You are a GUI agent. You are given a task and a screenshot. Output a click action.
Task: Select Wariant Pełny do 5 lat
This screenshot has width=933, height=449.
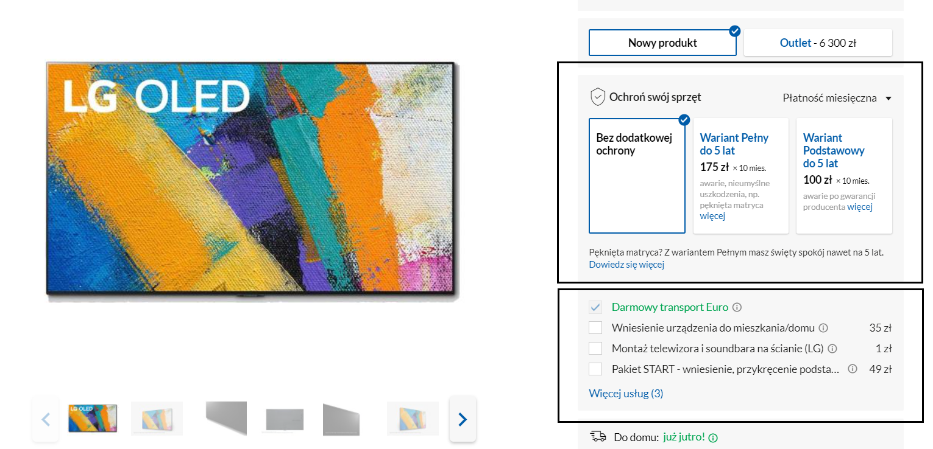click(x=741, y=176)
